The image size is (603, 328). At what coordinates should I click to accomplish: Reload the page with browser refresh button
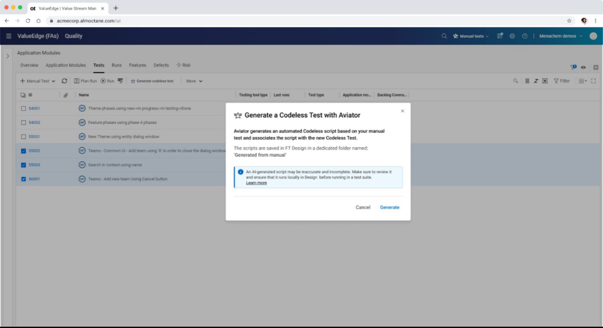point(28,21)
